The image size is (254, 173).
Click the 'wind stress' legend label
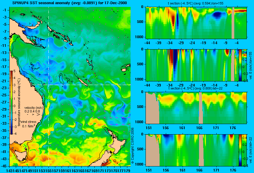click(x=29, y=122)
